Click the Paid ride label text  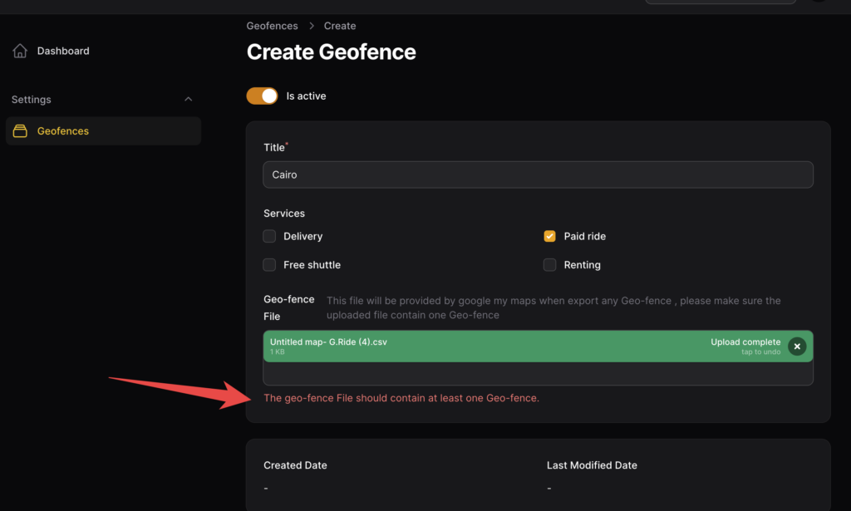click(584, 237)
